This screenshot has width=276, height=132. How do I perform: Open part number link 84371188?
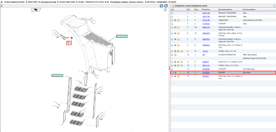pyautogui.click(x=206, y=13)
